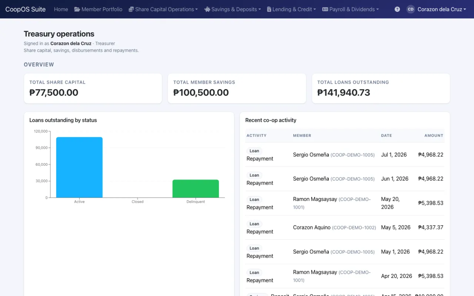Image resolution: width=474 pixels, height=296 pixels.
Task: Click the Apr 20, 2026 date cell
Action: (397, 276)
